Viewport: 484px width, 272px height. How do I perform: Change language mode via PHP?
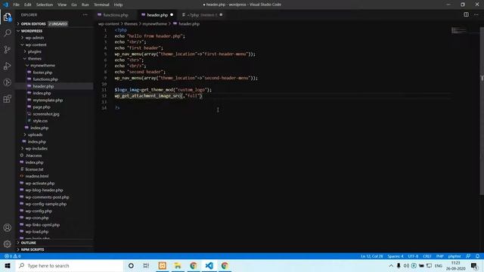click(x=440, y=256)
